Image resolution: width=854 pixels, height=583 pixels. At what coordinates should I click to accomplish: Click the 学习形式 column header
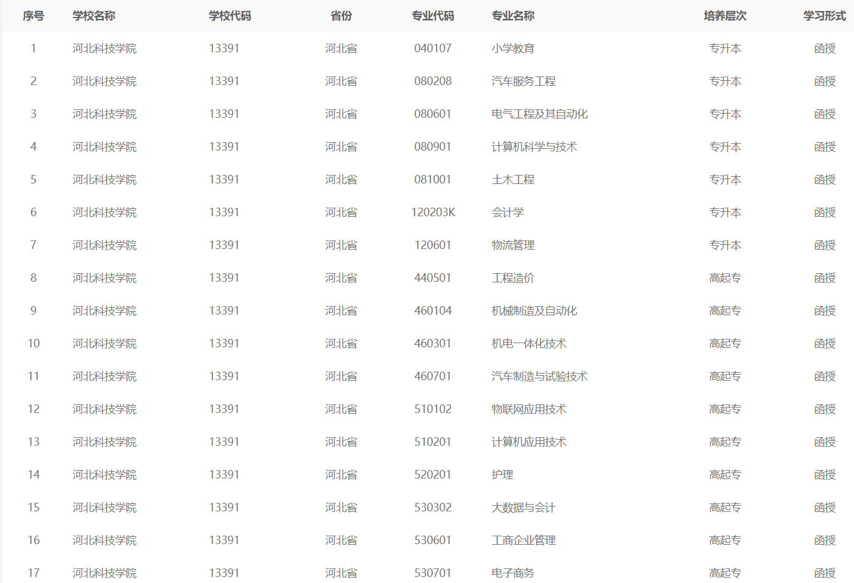point(825,16)
